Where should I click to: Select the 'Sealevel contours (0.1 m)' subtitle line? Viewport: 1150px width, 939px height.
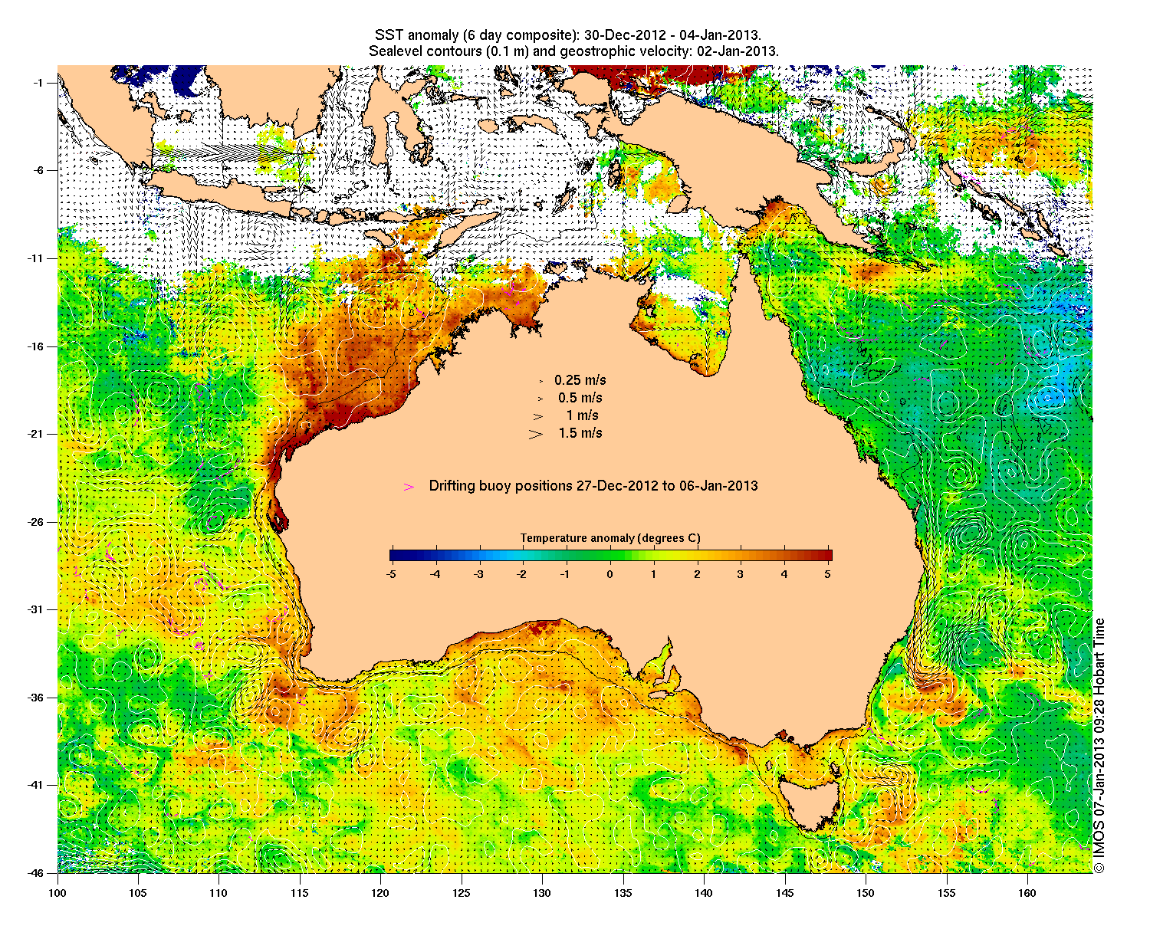pos(573,51)
